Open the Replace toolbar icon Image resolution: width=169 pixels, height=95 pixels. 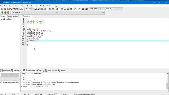click(x=37, y=9)
